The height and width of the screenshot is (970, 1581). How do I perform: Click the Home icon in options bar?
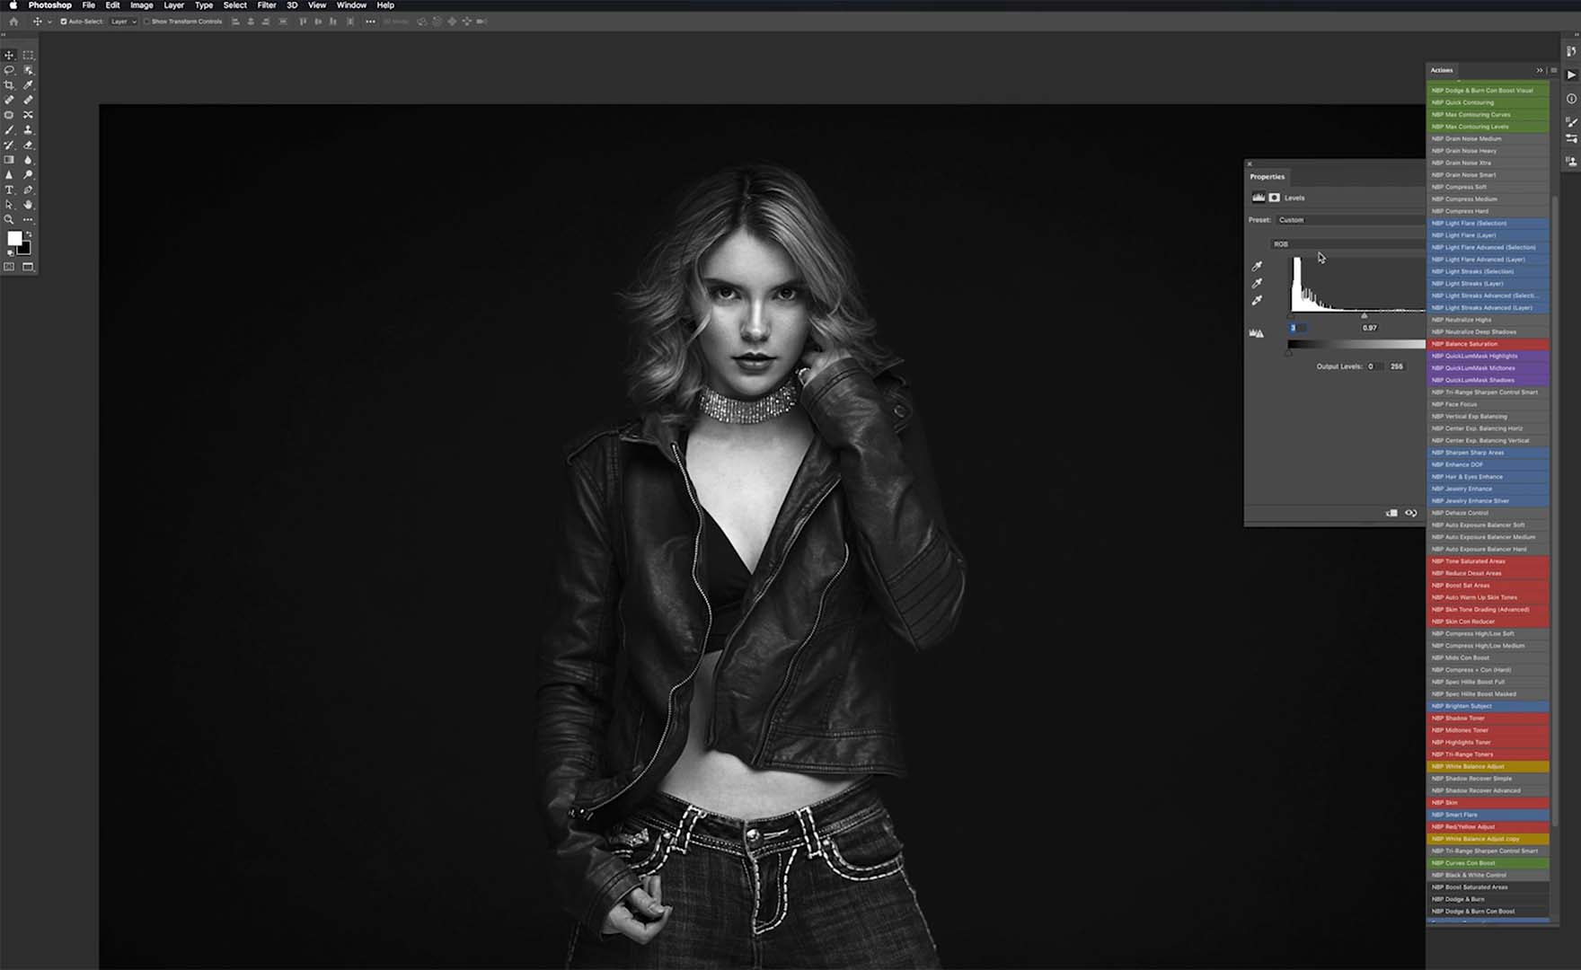coord(13,22)
